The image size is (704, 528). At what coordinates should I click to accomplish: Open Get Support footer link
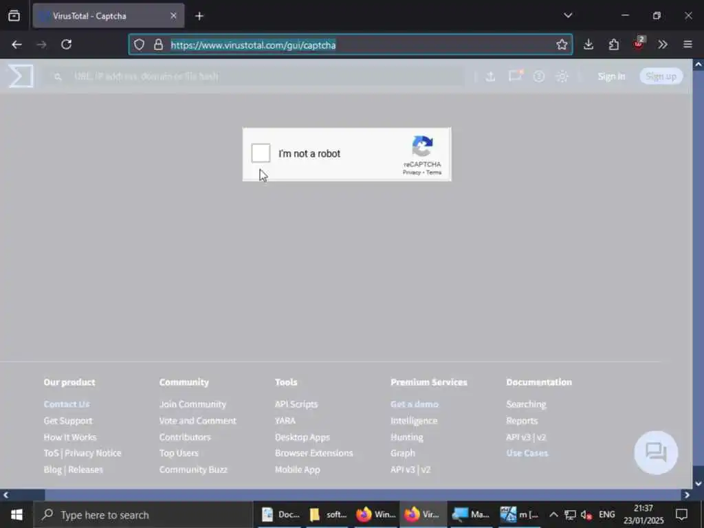68,421
